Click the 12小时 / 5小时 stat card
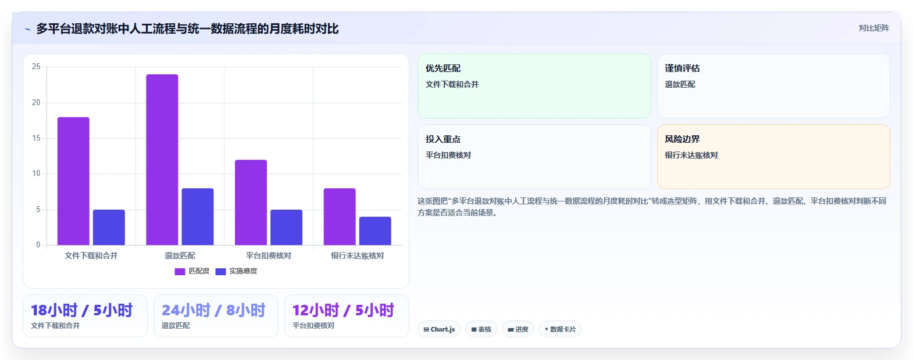Screen dimensions: 913x360 pos(347,316)
